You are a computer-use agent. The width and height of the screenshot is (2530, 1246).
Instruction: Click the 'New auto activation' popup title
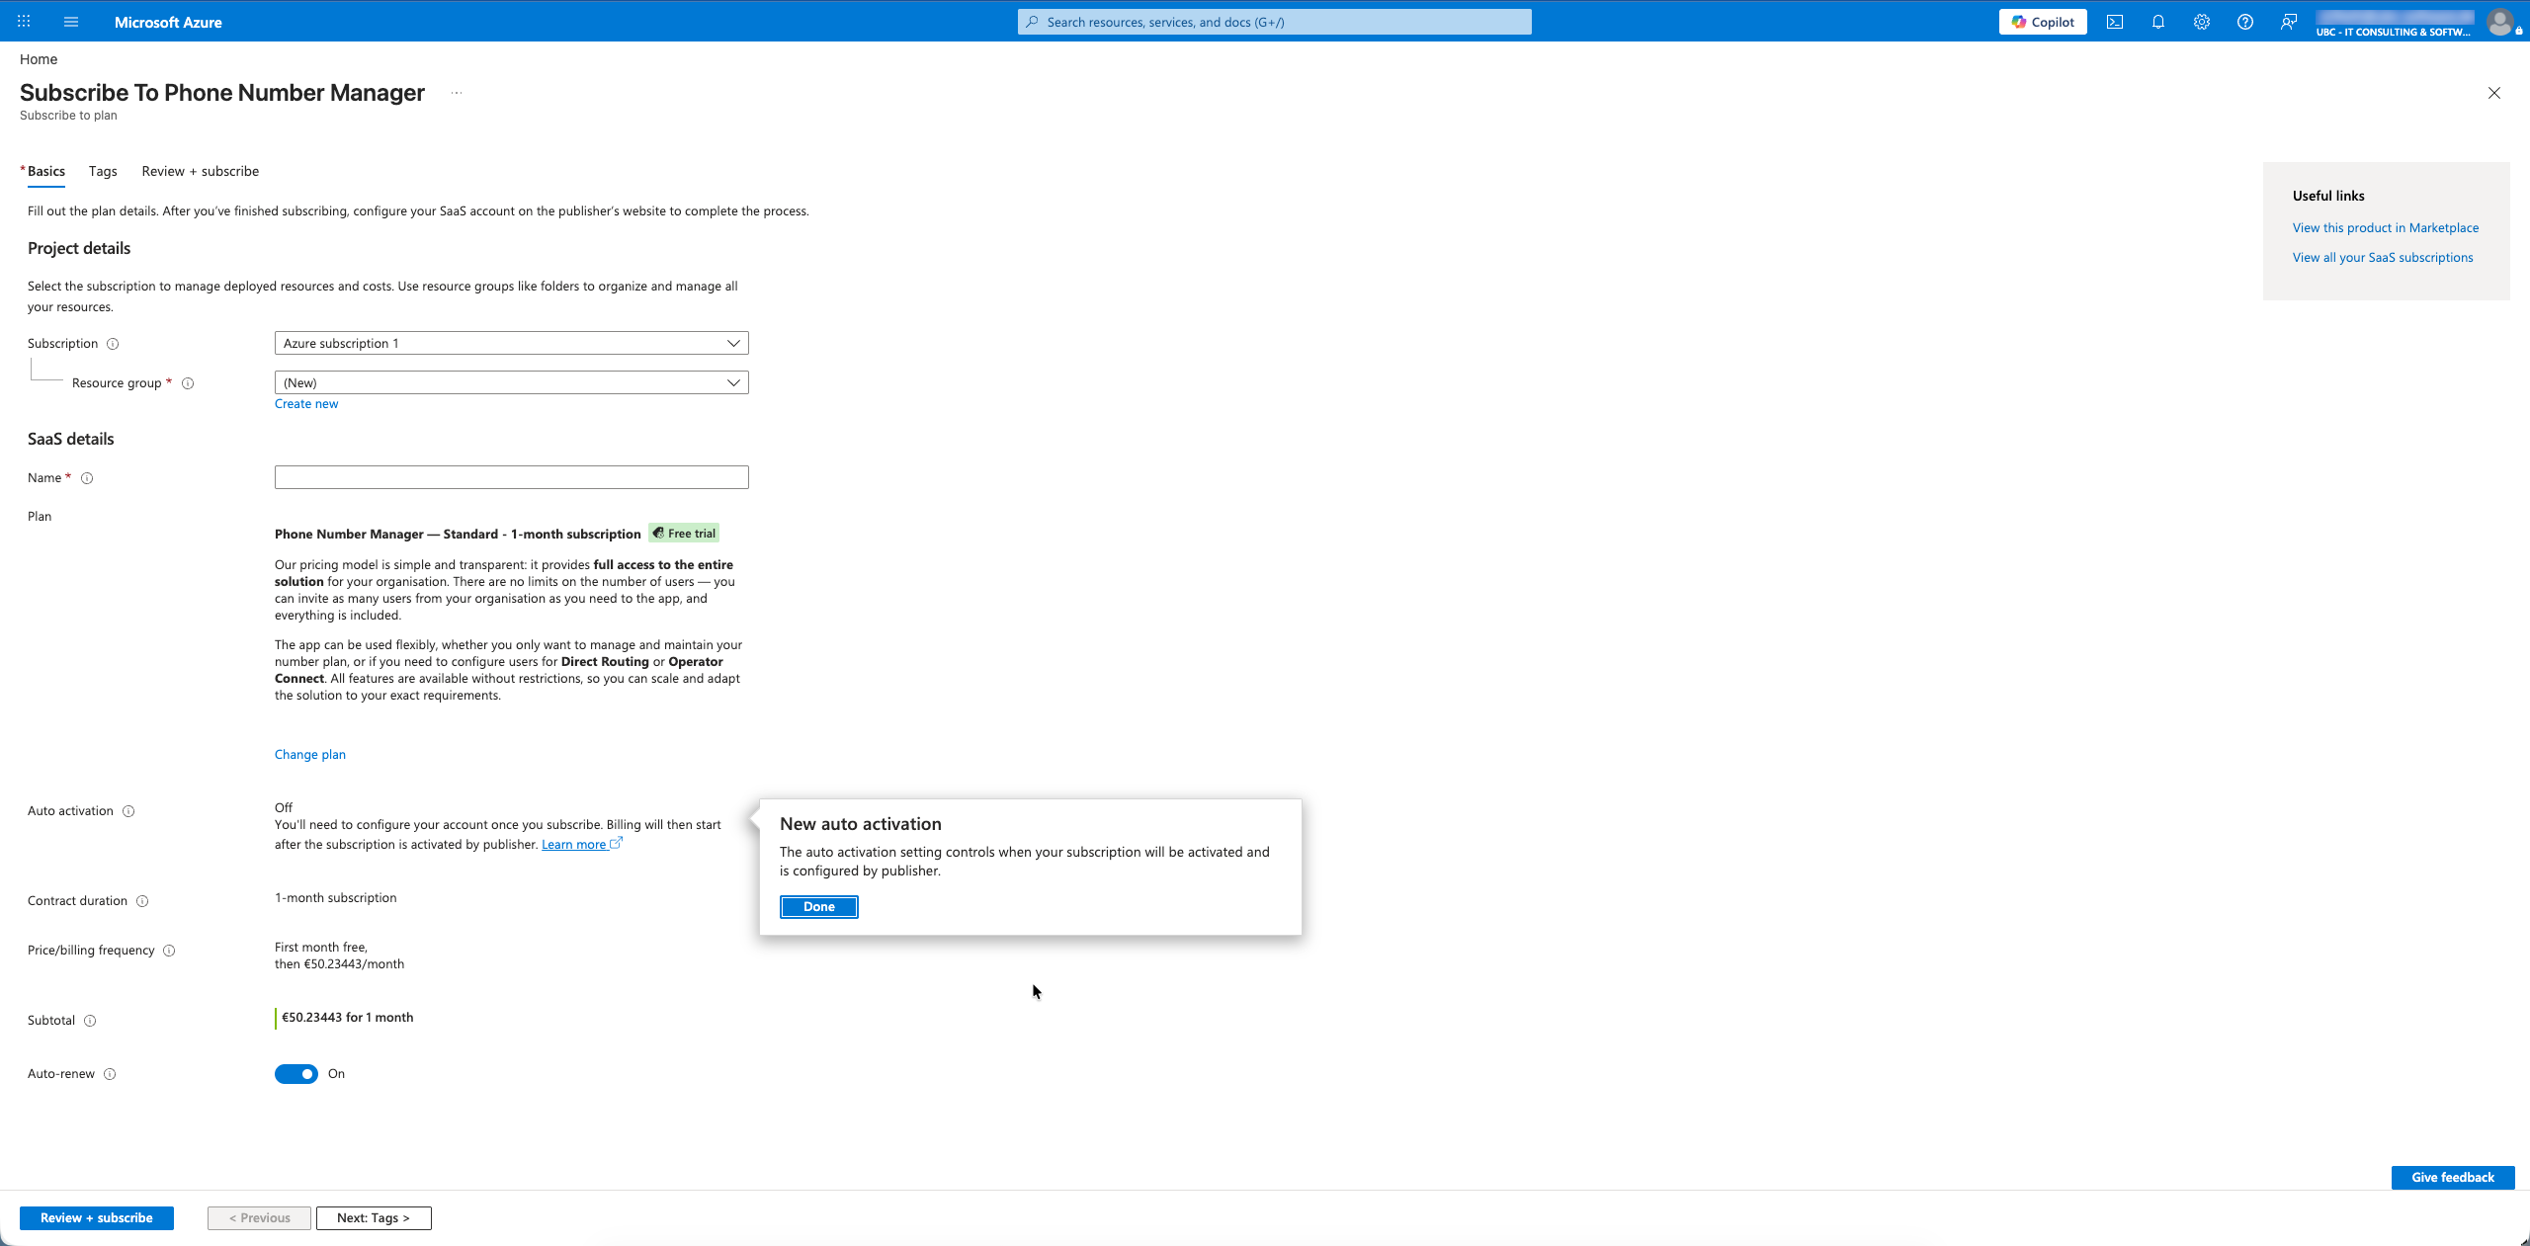861,824
